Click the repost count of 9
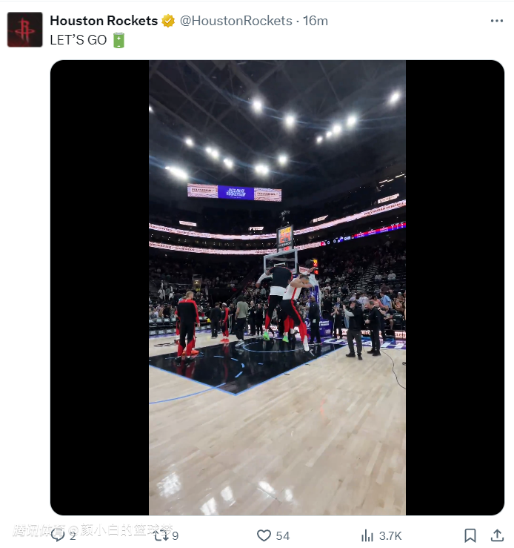The image size is (514, 548). (176, 535)
